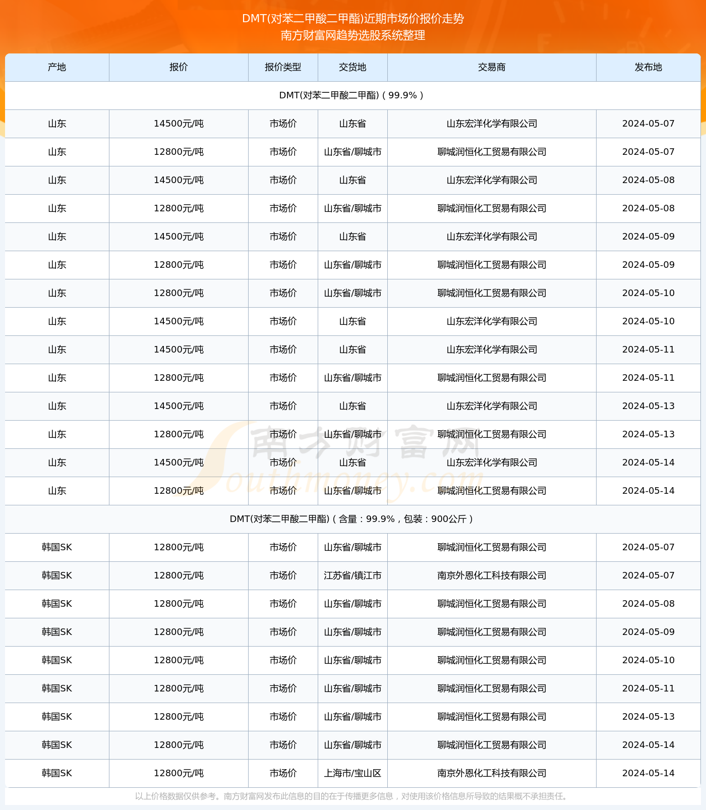Click 14500元/吨 price in the 2024-05-14 row
The height and width of the screenshot is (810, 706).
coord(179,462)
